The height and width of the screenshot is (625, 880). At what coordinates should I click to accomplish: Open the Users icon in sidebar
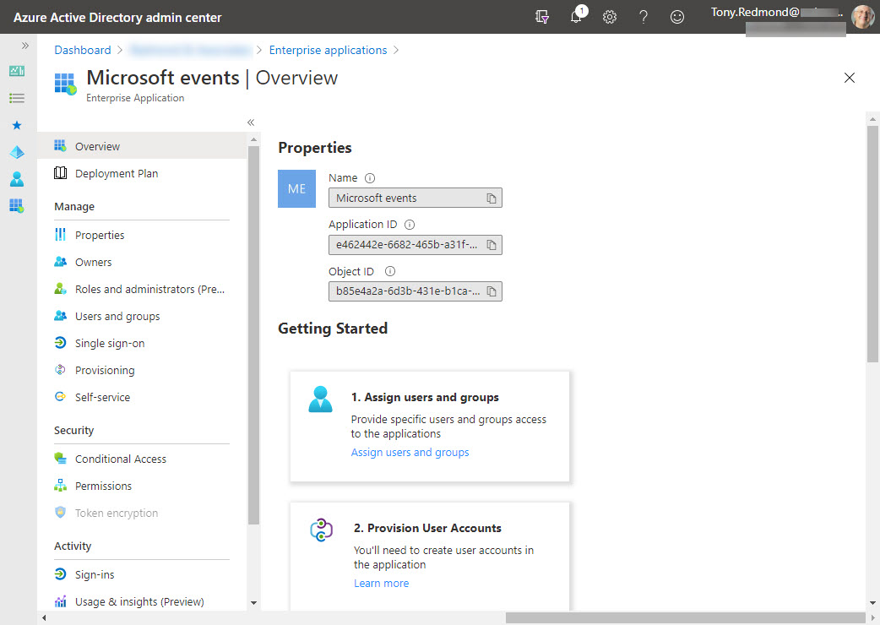click(x=17, y=179)
